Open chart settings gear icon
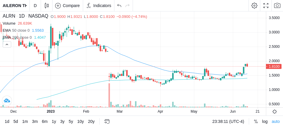The image size is (283, 127). click(254, 6)
